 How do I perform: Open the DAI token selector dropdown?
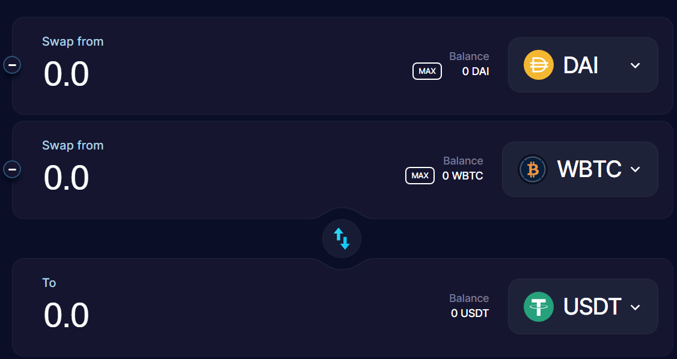tap(635, 65)
